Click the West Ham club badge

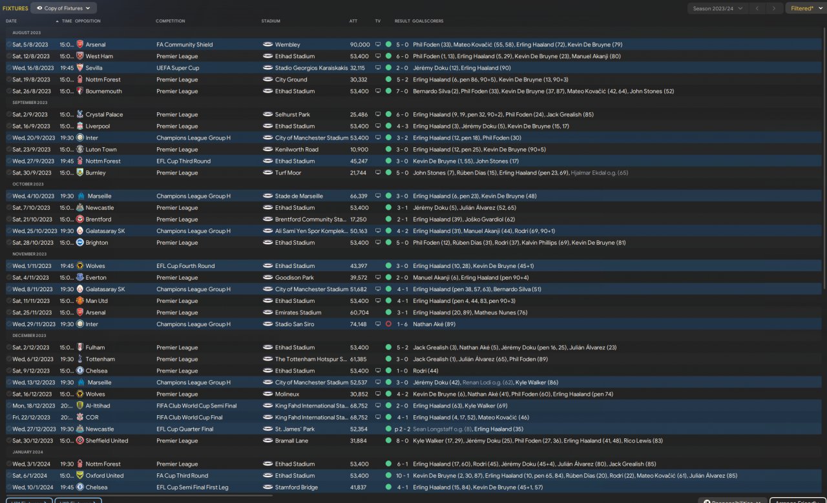tap(80, 56)
